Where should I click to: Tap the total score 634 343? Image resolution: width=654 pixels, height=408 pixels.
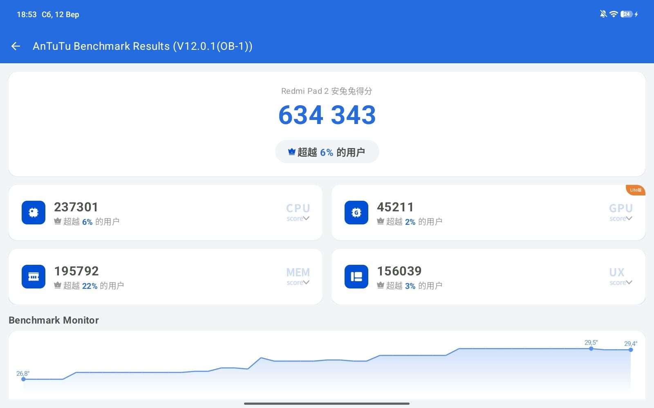[327, 115]
